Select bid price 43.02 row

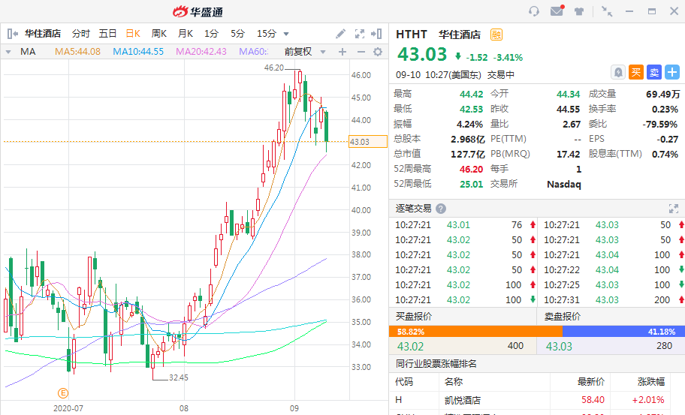(x=462, y=346)
